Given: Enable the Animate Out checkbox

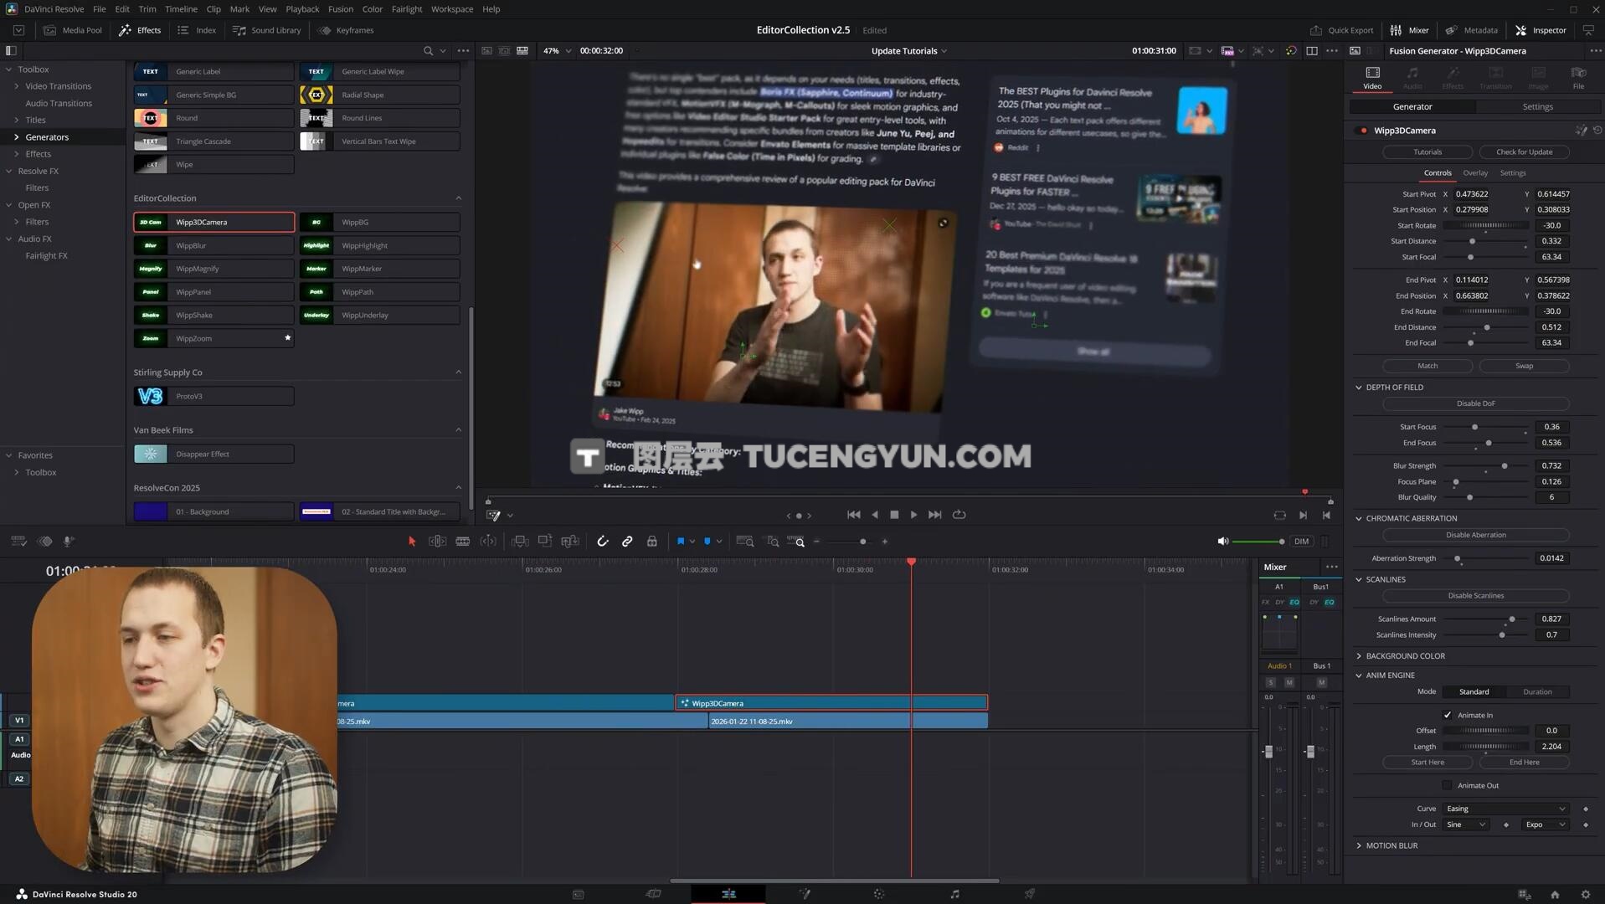Looking at the screenshot, I should (1447, 785).
